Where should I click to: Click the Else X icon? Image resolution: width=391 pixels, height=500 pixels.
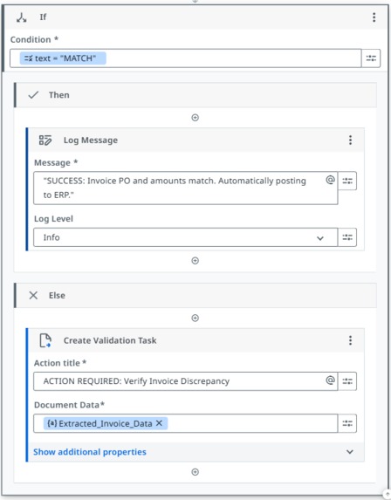(33, 295)
